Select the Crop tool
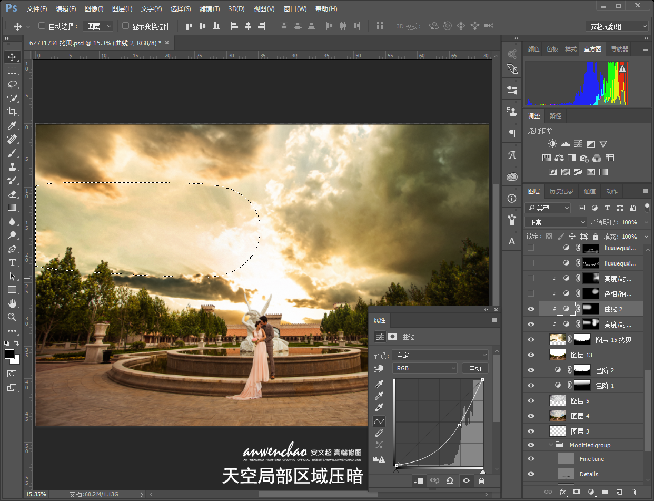 (x=12, y=112)
